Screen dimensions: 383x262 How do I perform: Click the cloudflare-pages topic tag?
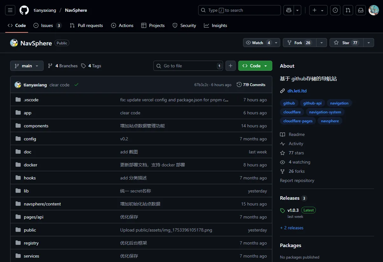coord(298,121)
